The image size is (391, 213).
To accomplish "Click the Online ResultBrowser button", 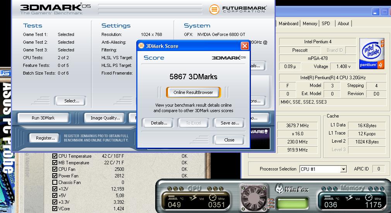I will click(x=193, y=92).
